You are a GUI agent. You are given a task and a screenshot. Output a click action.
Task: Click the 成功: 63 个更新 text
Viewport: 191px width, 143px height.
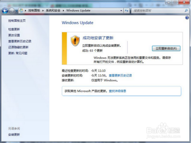coord(92,51)
